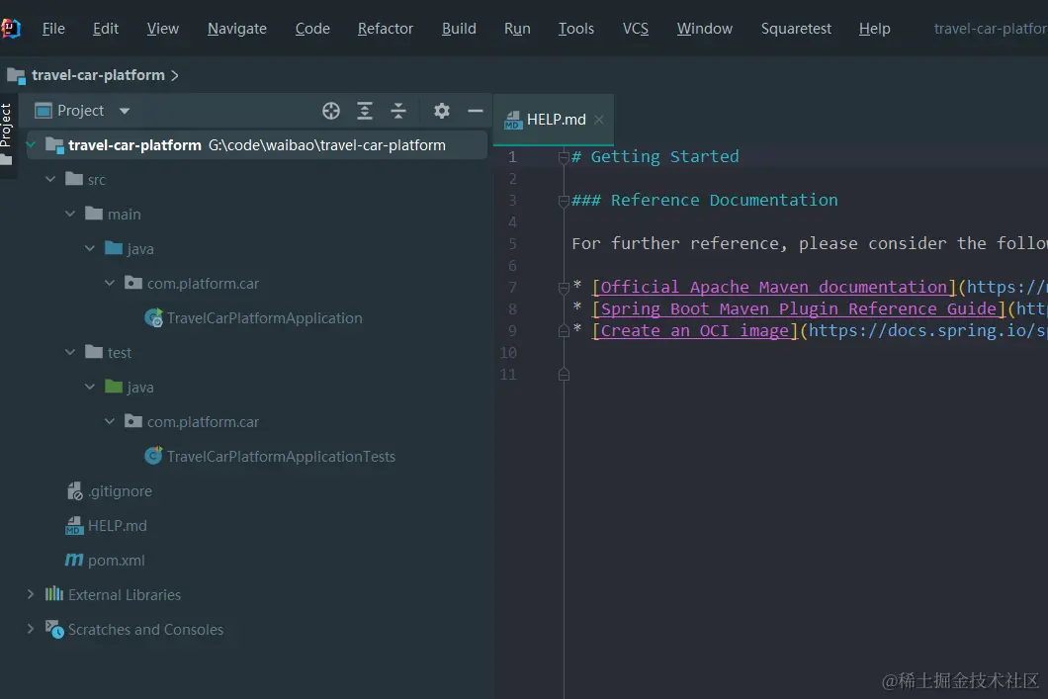Close the HELP.md editor tab
This screenshot has width=1048, height=699.
(x=599, y=120)
